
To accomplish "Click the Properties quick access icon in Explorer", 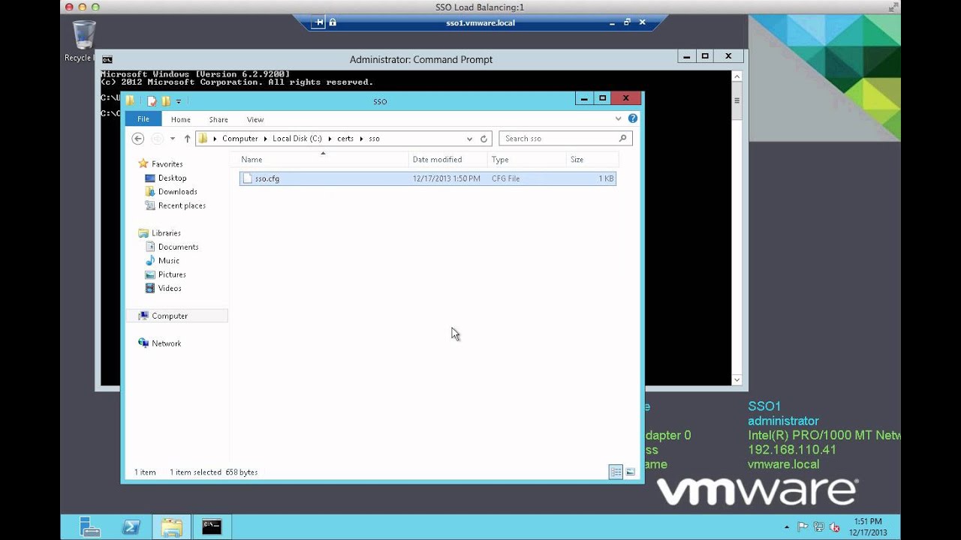I will [x=152, y=101].
